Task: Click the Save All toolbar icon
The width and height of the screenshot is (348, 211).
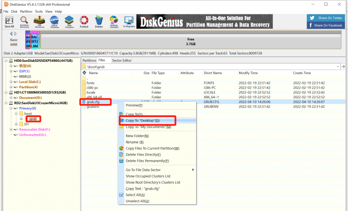Action: coord(9,22)
